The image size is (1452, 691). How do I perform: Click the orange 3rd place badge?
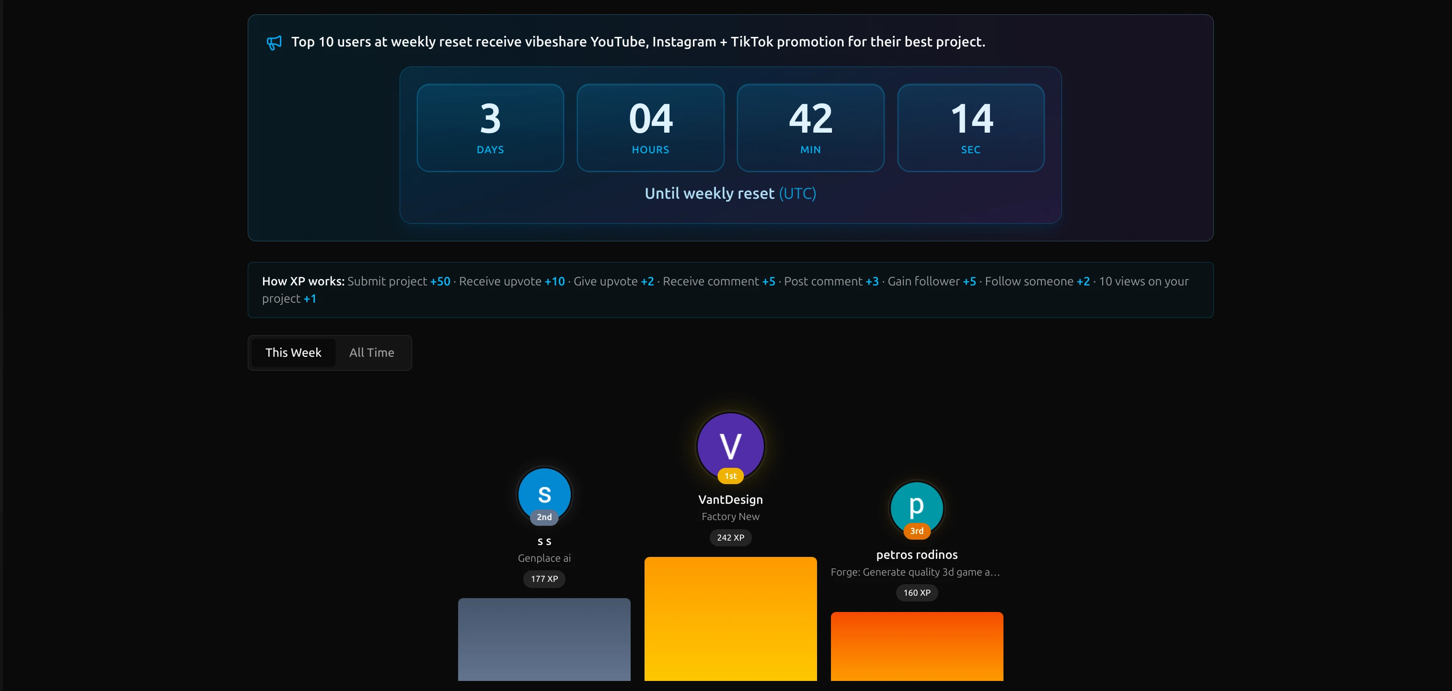click(x=917, y=531)
